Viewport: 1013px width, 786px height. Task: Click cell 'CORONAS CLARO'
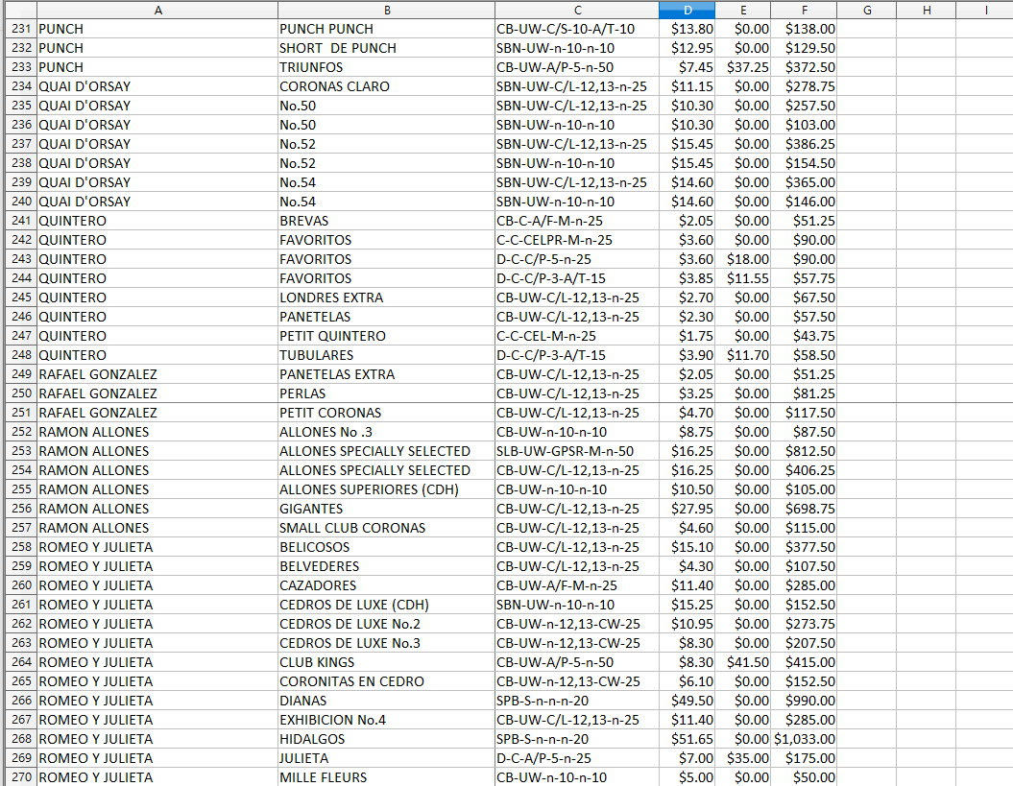click(386, 86)
